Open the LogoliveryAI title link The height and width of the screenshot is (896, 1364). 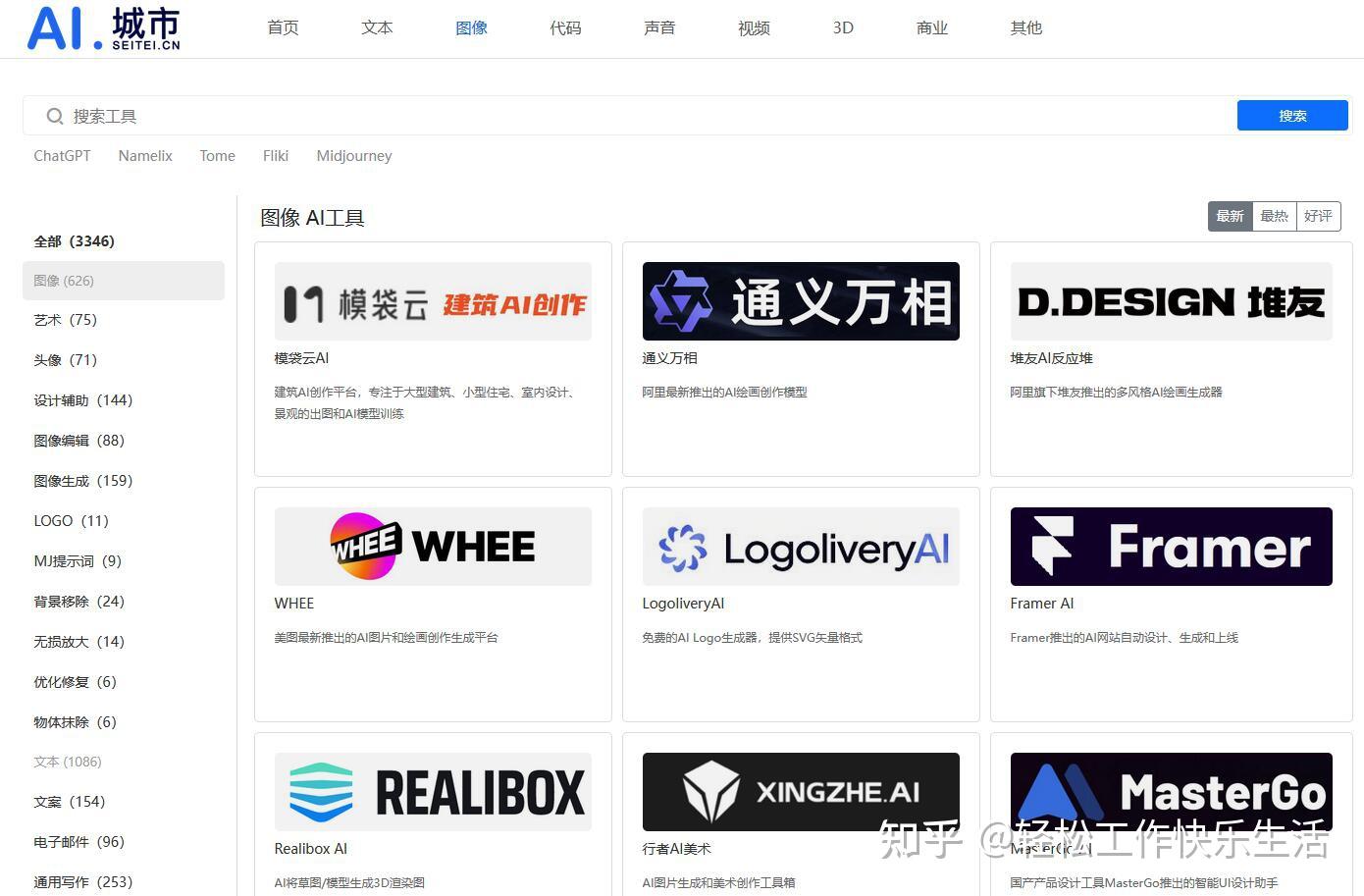pos(684,604)
